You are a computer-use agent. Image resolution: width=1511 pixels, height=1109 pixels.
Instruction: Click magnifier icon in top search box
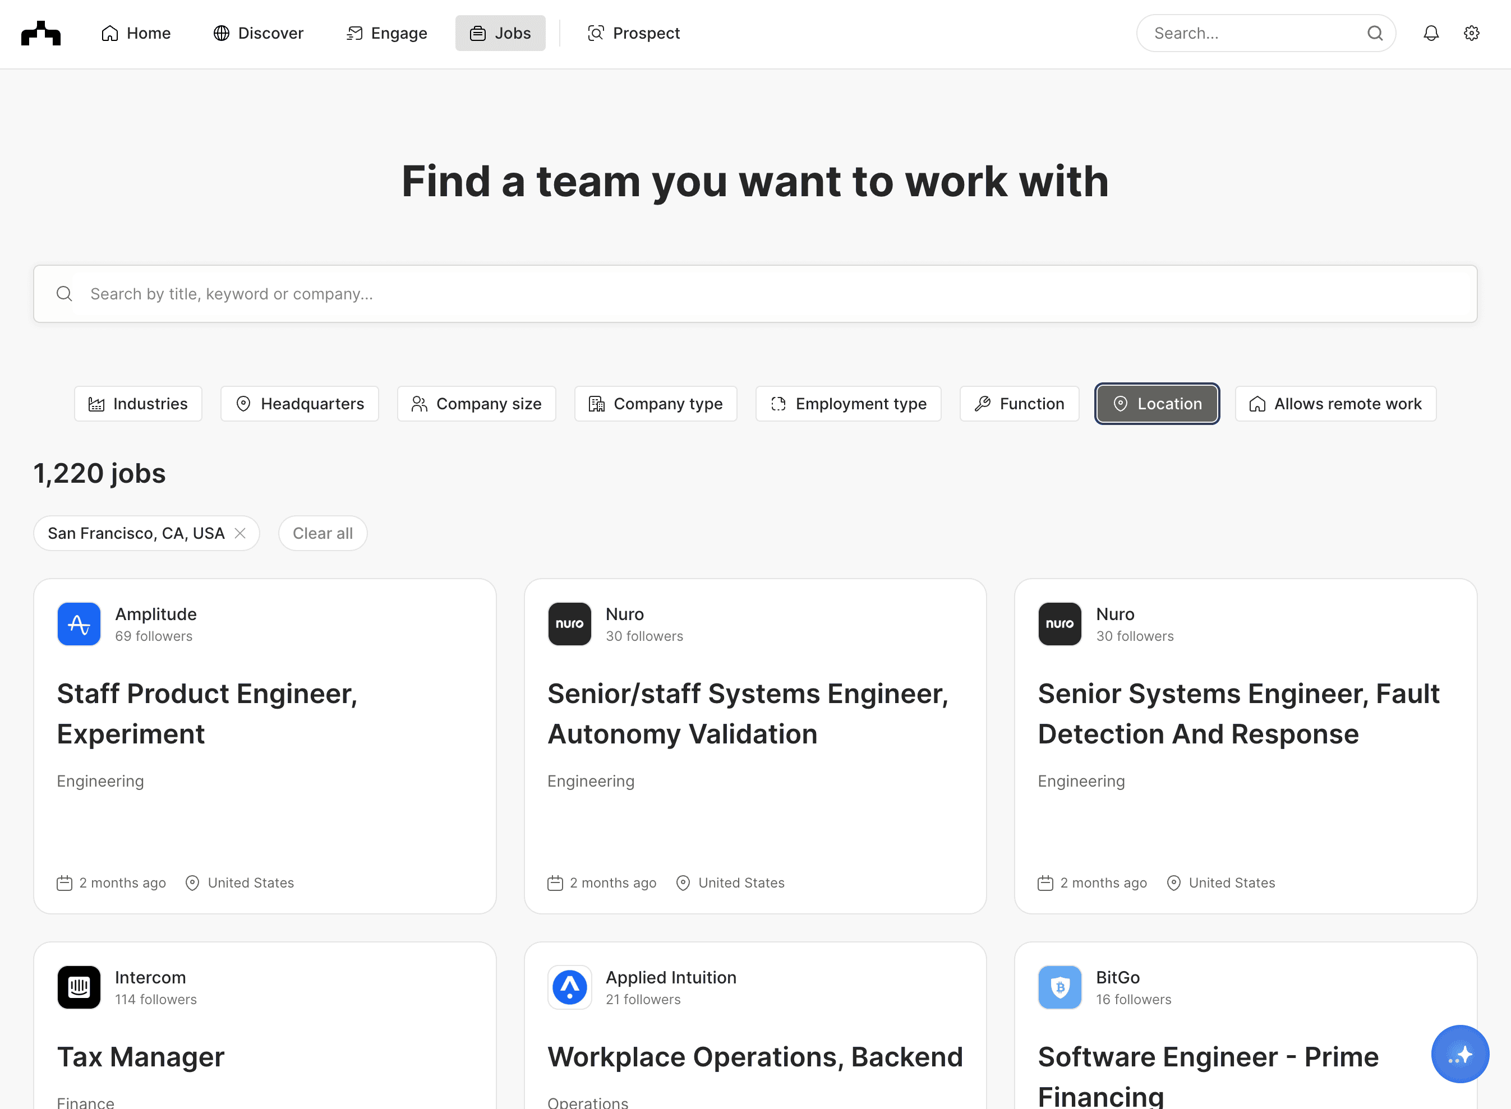tap(1374, 33)
